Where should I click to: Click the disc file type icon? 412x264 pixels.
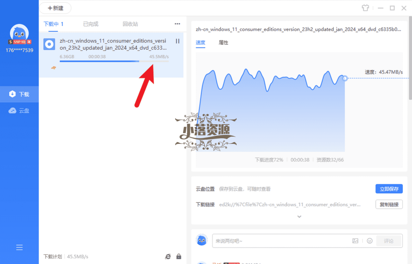[49, 44]
